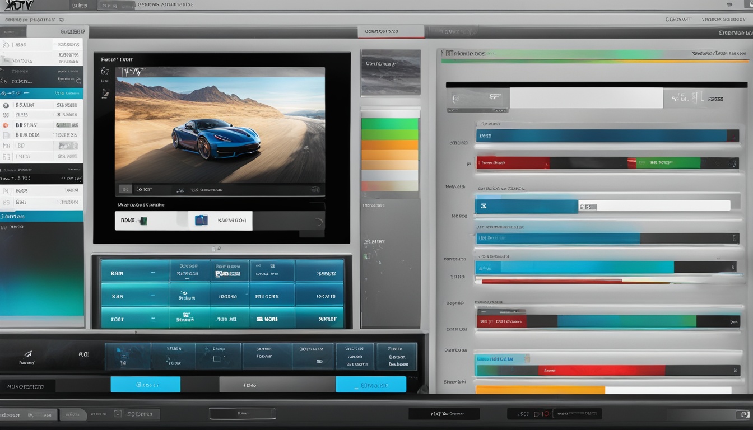Pick the pale peach color swatch
The image size is (753, 430).
pos(390,165)
